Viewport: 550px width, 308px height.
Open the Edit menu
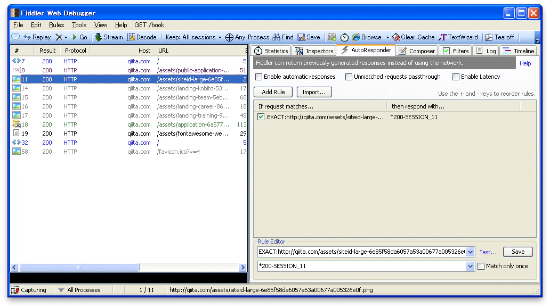36,25
